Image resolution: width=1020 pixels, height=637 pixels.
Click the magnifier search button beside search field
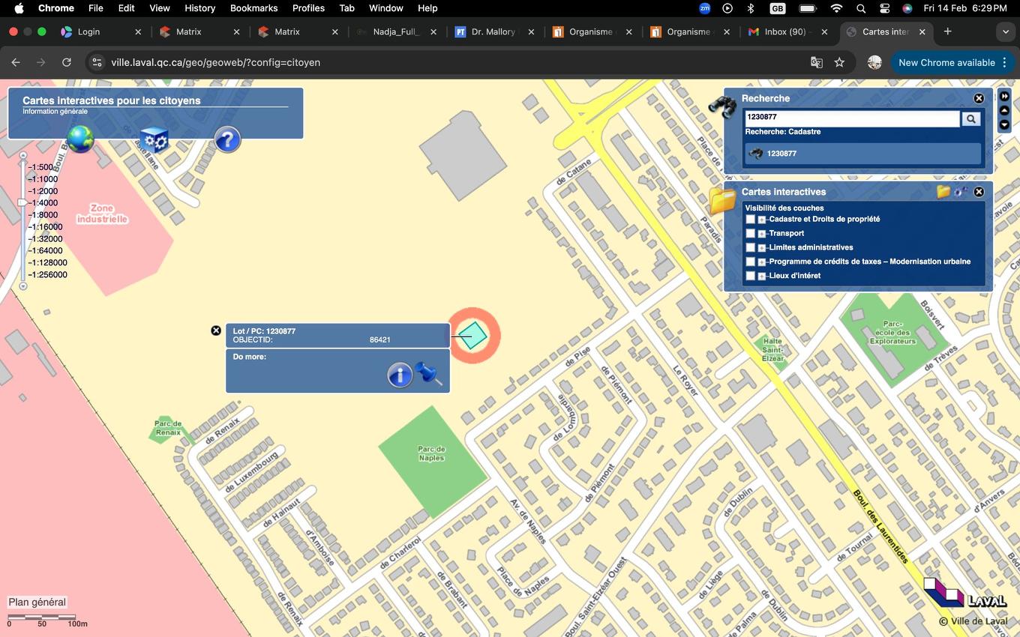[970, 118]
